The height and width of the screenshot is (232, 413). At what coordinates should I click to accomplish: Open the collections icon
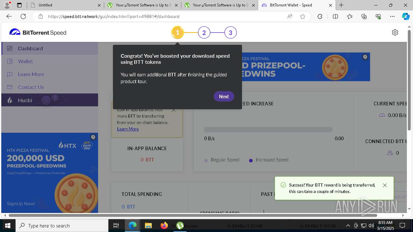pyautogui.click(x=364, y=16)
